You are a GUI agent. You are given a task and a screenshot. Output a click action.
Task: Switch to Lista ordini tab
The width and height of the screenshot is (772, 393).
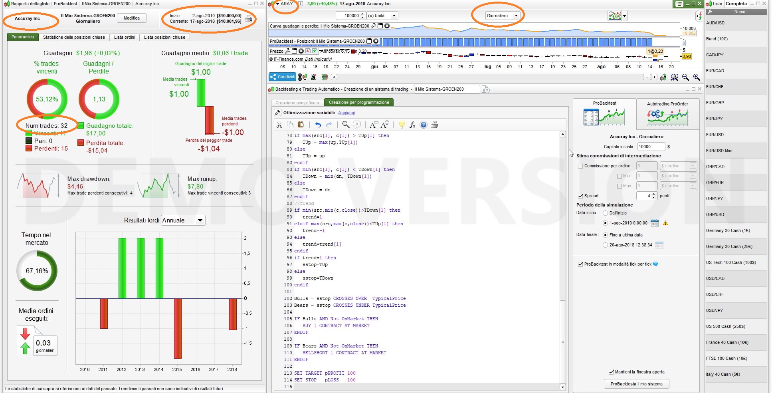pyautogui.click(x=124, y=37)
